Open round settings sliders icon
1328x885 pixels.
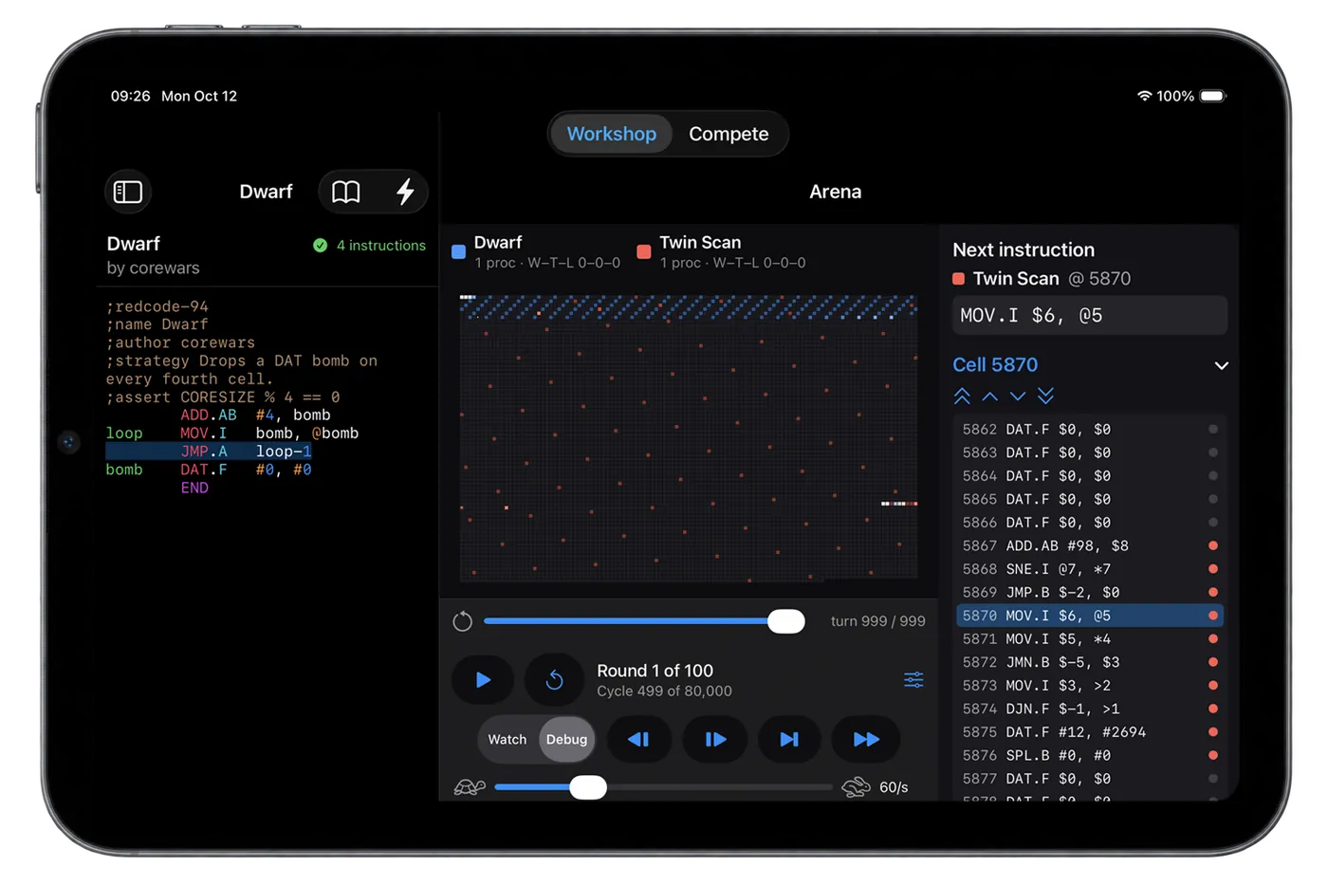(x=913, y=680)
